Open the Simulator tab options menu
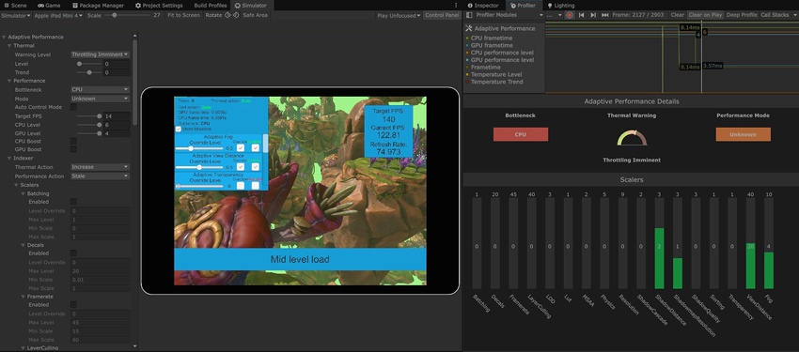The image size is (799, 352). (x=456, y=5)
